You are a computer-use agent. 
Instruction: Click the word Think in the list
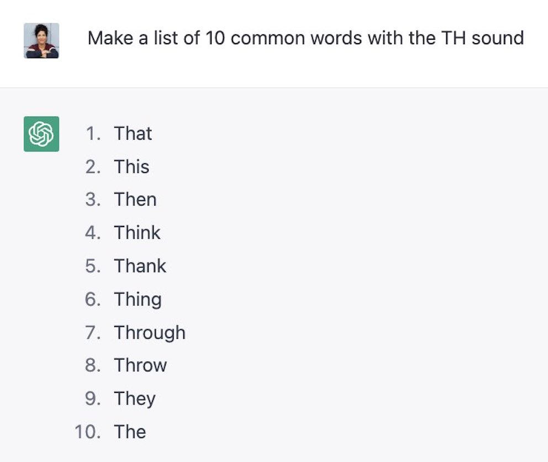[137, 233]
